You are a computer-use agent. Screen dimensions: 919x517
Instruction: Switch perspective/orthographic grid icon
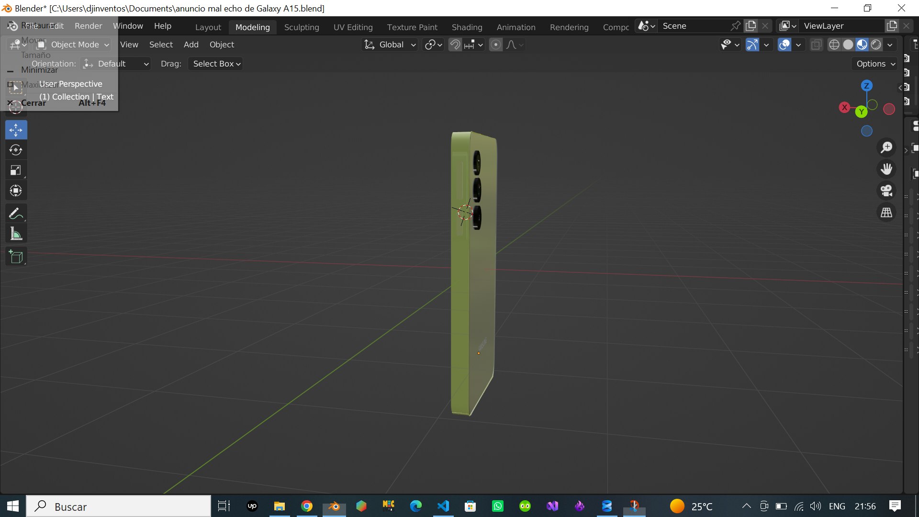pos(886,212)
